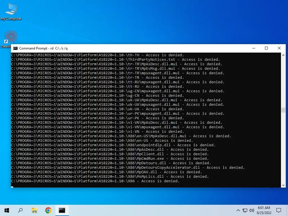This screenshot has height=216, width=288.
Task: Maximize the Command Prompt window
Action: 266,48
